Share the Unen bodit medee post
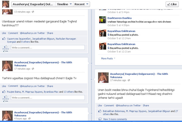 146,105
